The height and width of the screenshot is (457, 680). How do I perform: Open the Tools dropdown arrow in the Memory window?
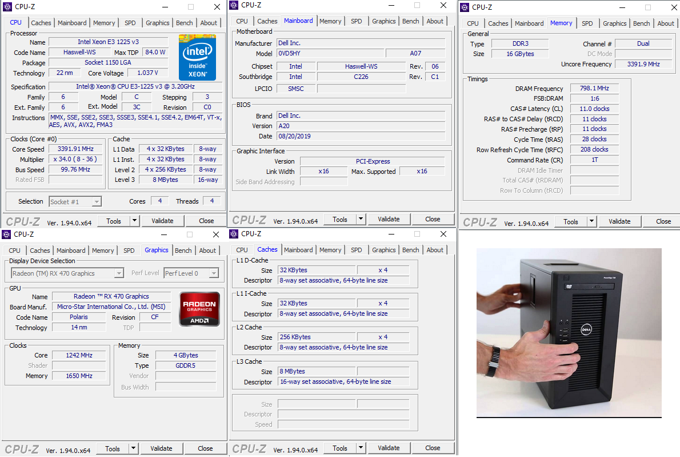coord(591,221)
